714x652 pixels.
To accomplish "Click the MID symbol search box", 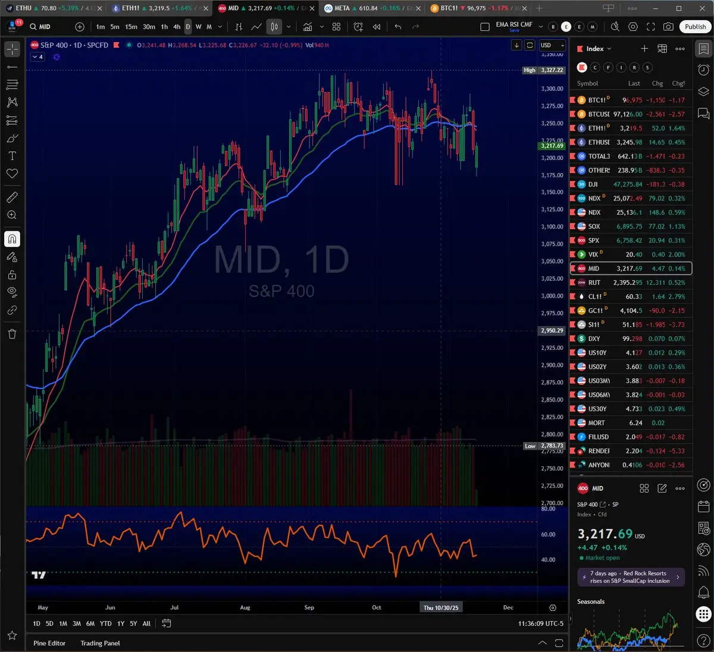I will (48, 27).
